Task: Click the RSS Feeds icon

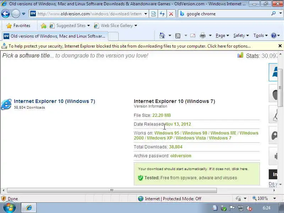Action: coord(178,36)
